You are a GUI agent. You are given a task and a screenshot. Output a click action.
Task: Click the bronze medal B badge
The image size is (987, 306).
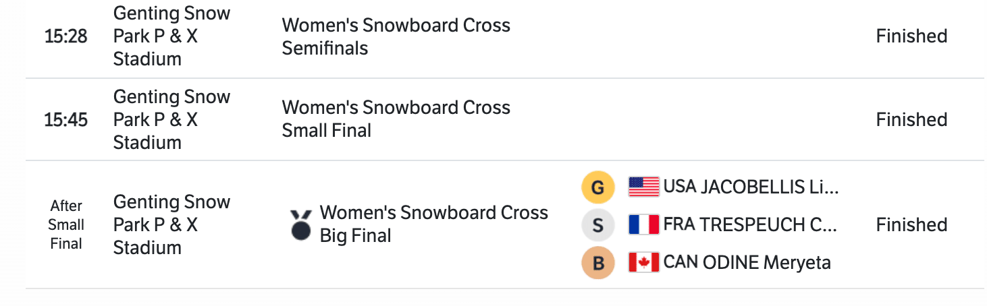(x=597, y=263)
